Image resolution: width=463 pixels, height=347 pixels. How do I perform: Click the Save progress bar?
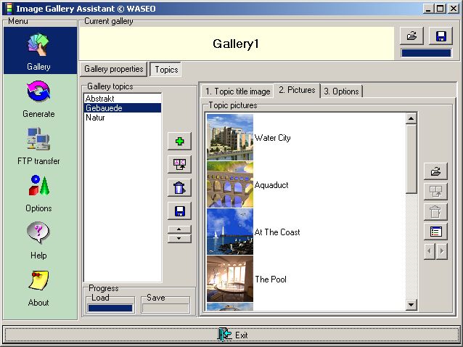pos(165,308)
